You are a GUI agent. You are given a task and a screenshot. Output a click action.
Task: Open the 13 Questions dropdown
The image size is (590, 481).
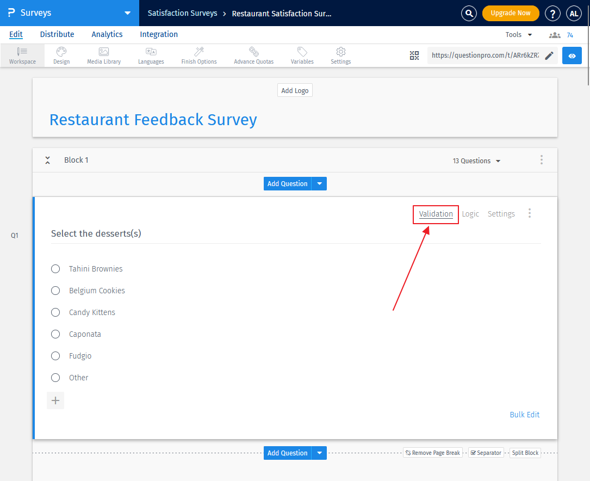click(476, 161)
